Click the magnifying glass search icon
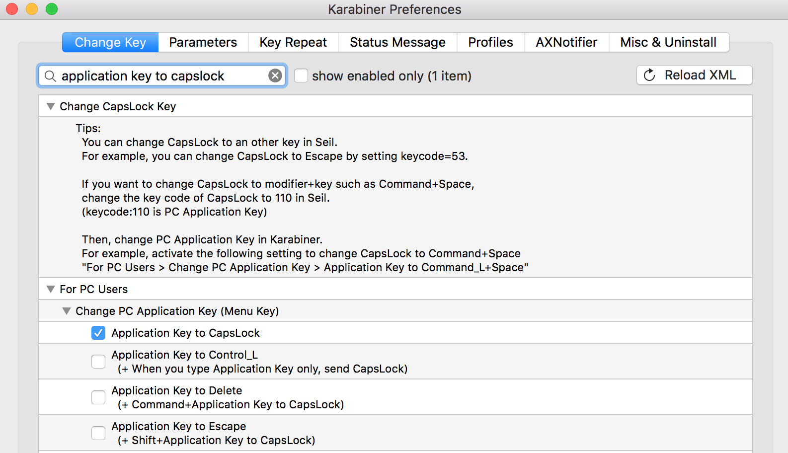Viewport: 788px width, 453px height. [50, 76]
